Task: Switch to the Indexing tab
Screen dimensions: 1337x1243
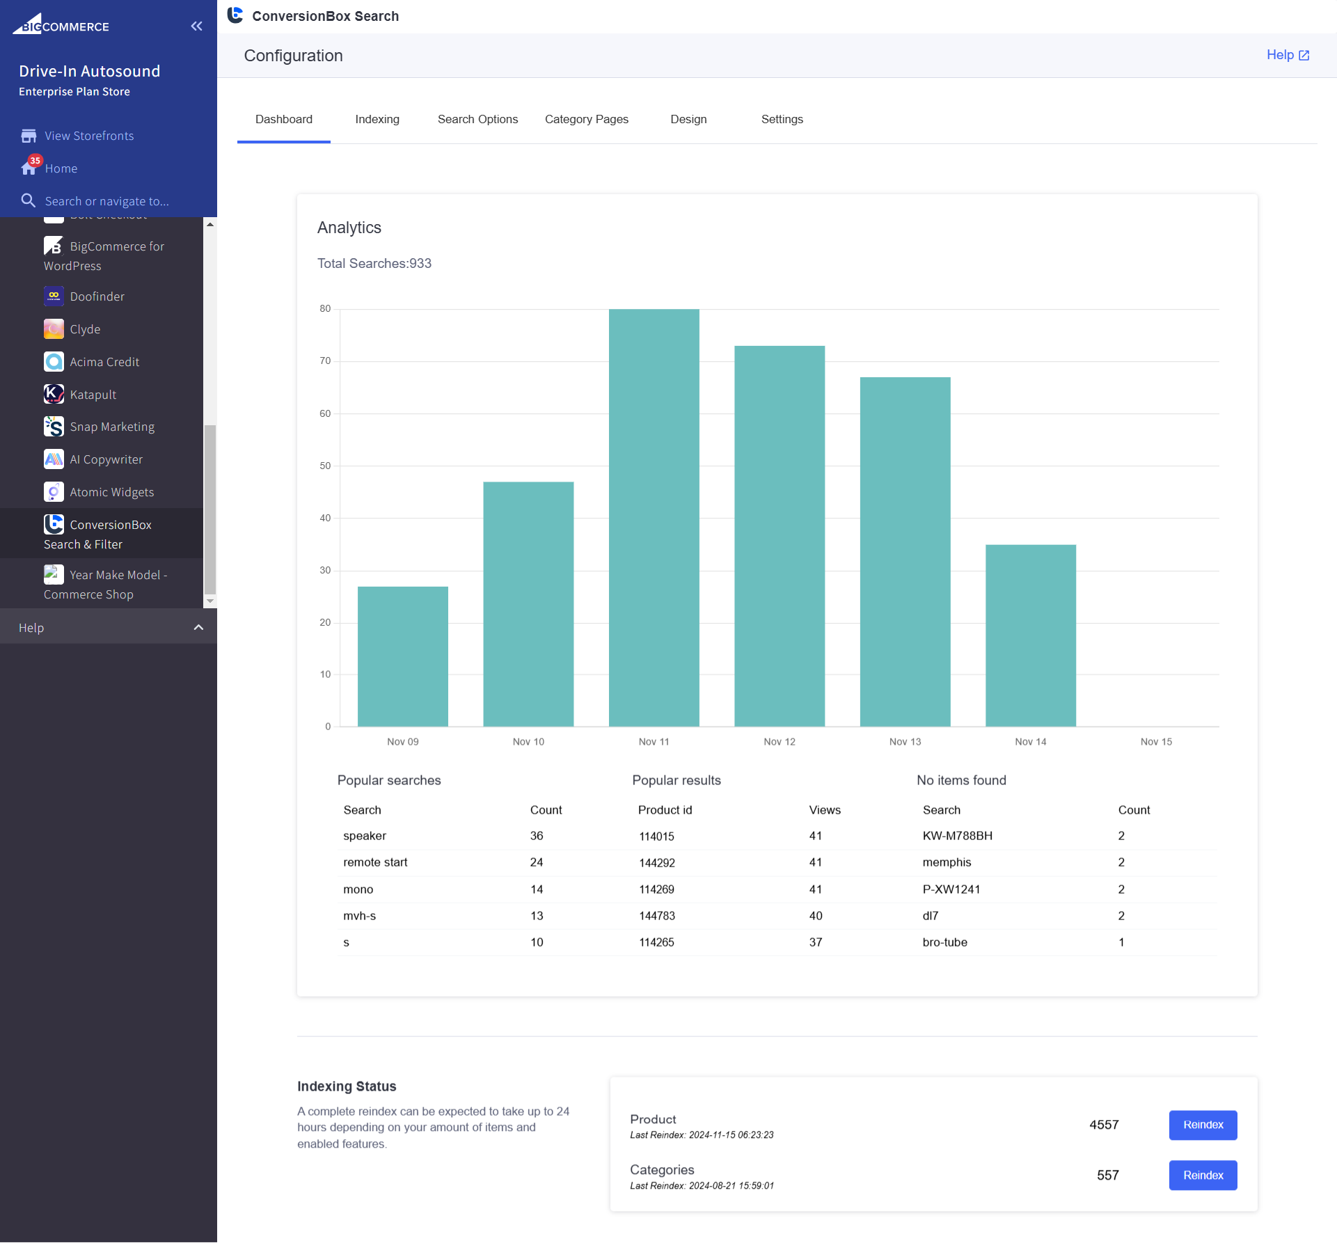Action: coord(377,119)
